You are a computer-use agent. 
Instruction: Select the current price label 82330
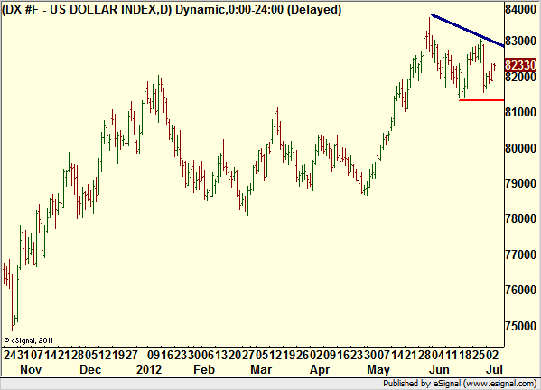click(x=520, y=65)
